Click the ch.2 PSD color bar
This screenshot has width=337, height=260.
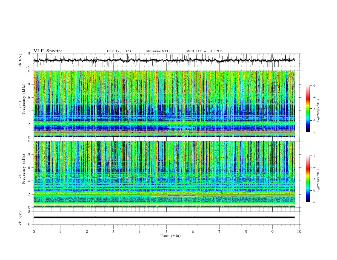[x=308, y=179]
